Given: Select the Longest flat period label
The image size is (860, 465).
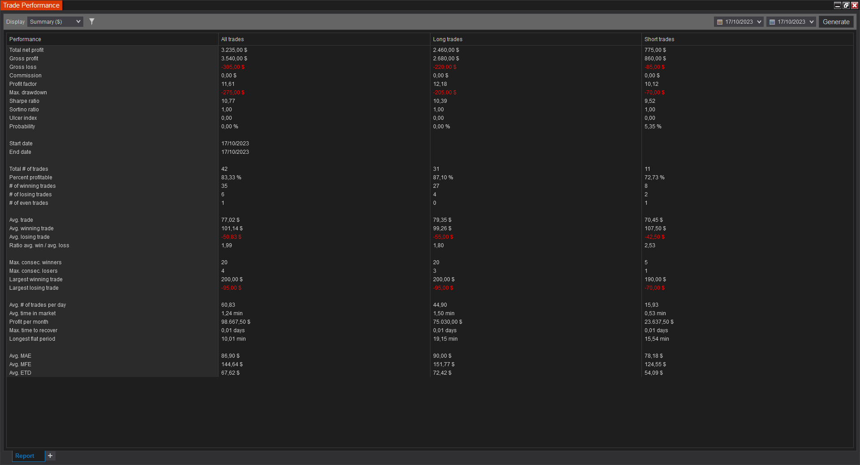Looking at the screenshot, I should tap(32, 339).
